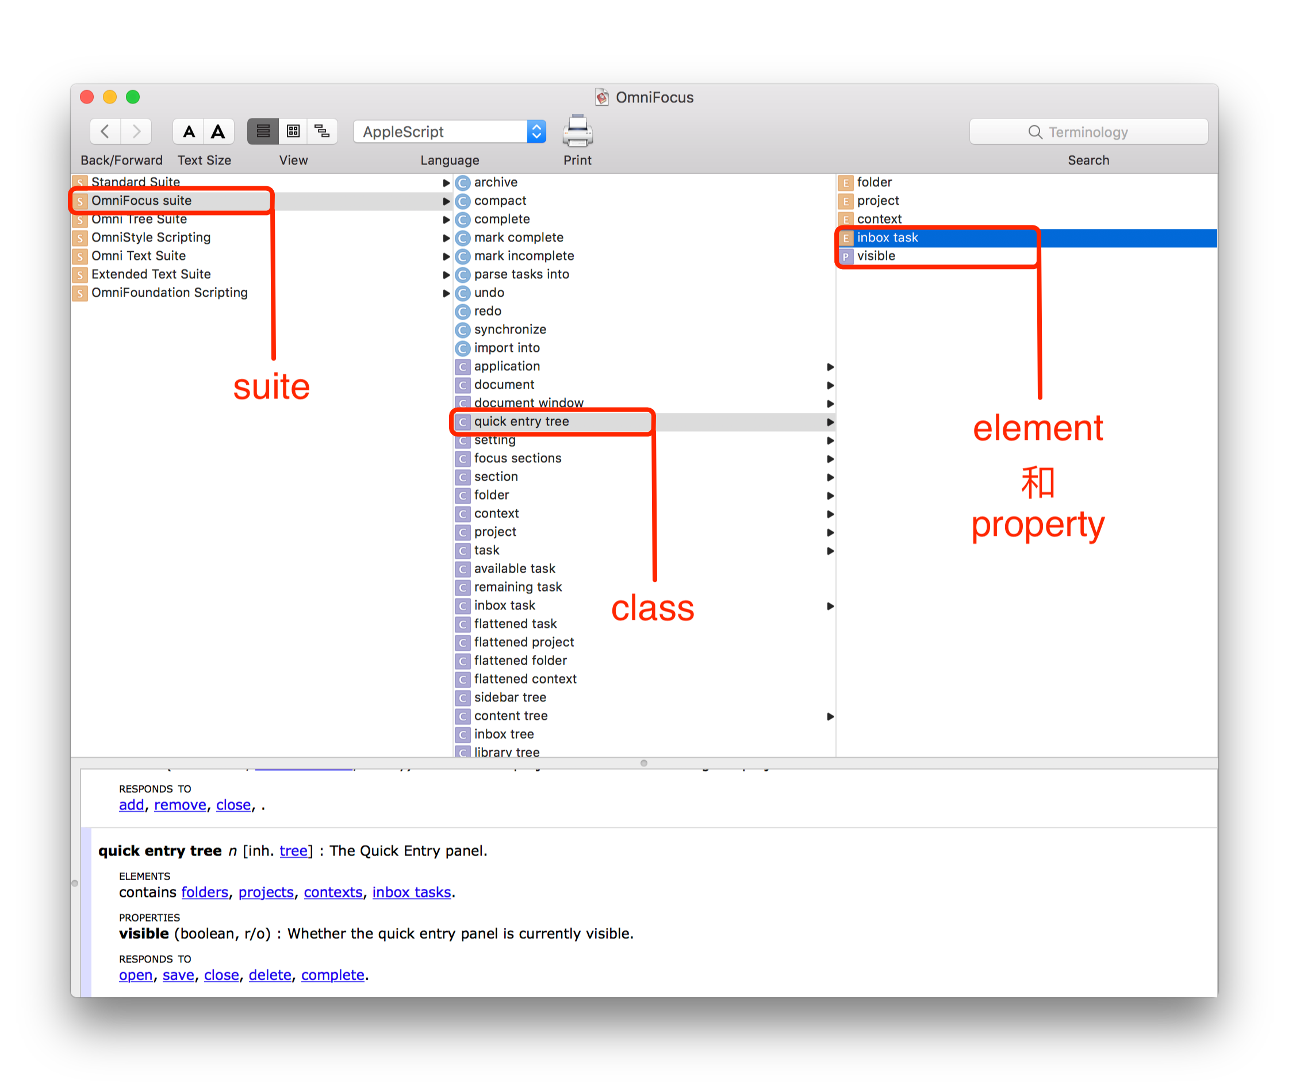Select the two-column view icon

294,131
